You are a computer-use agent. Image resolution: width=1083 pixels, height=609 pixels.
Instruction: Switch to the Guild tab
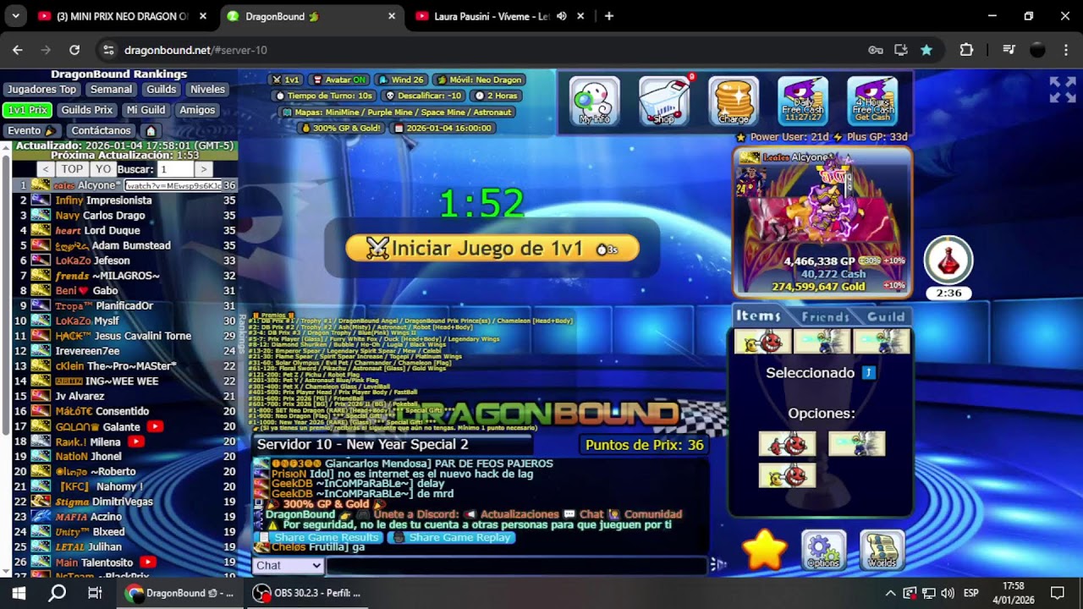coord(886,317)
